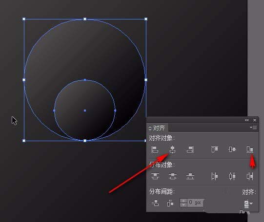Click the top-center bounding box handle

coord(85,19)
